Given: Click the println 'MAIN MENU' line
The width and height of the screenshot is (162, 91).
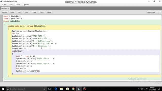Looking at the screenshot, I should click(x=29, y=36).
